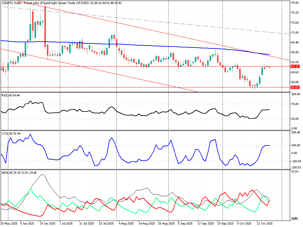
Task: Click the red 56.65 price label
Action: [295, 87]
